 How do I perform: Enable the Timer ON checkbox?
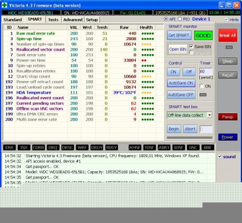tap(201, 86)
